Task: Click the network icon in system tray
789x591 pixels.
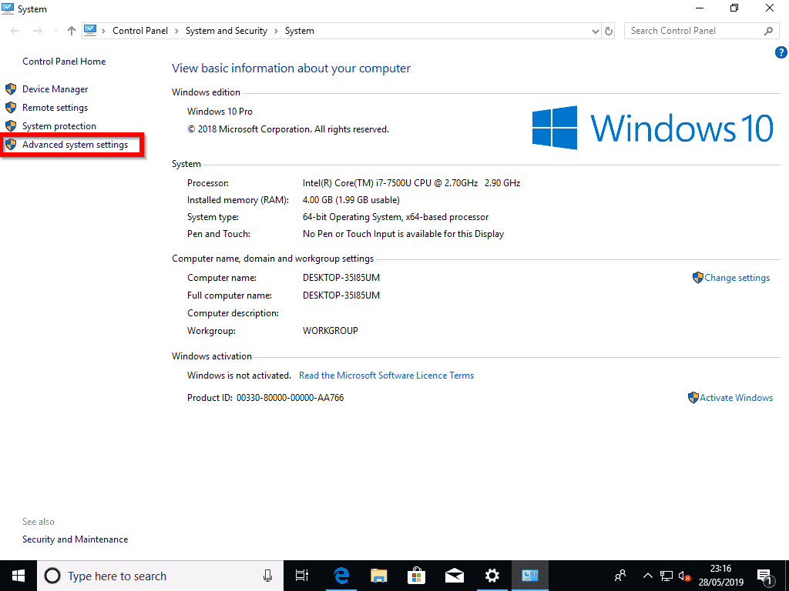Action: 666,576
